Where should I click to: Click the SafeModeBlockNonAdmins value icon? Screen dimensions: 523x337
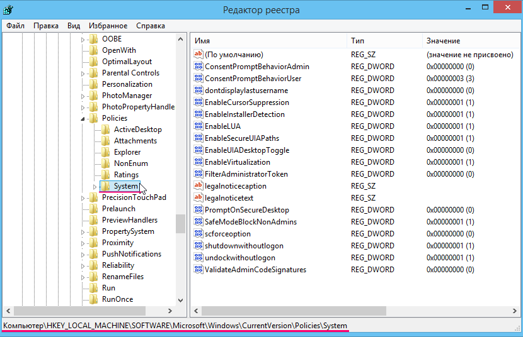pyautogui.click(x=198, y=221)
